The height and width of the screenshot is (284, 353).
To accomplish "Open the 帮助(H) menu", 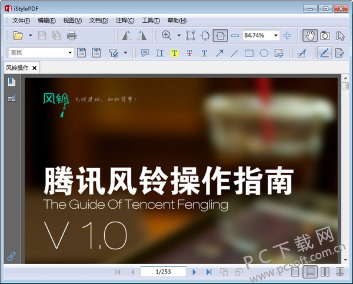I will pyautogui.click(x=177, y=21).
